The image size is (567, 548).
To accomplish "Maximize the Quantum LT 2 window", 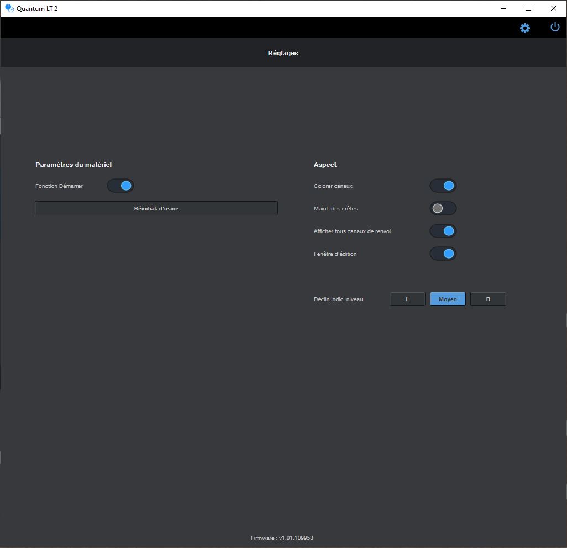I will point(528,8).
